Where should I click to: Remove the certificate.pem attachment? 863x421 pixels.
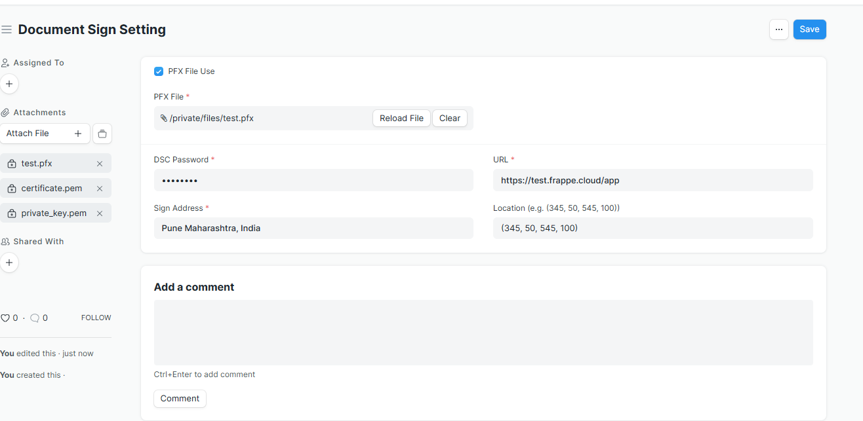point(100,189)
